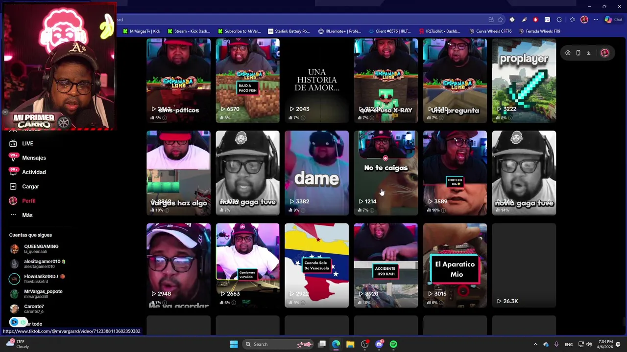Open MrVargas_popote followed account
This screenshot has height=352, width=627.
pyautogui.click(x=36, y=294)
